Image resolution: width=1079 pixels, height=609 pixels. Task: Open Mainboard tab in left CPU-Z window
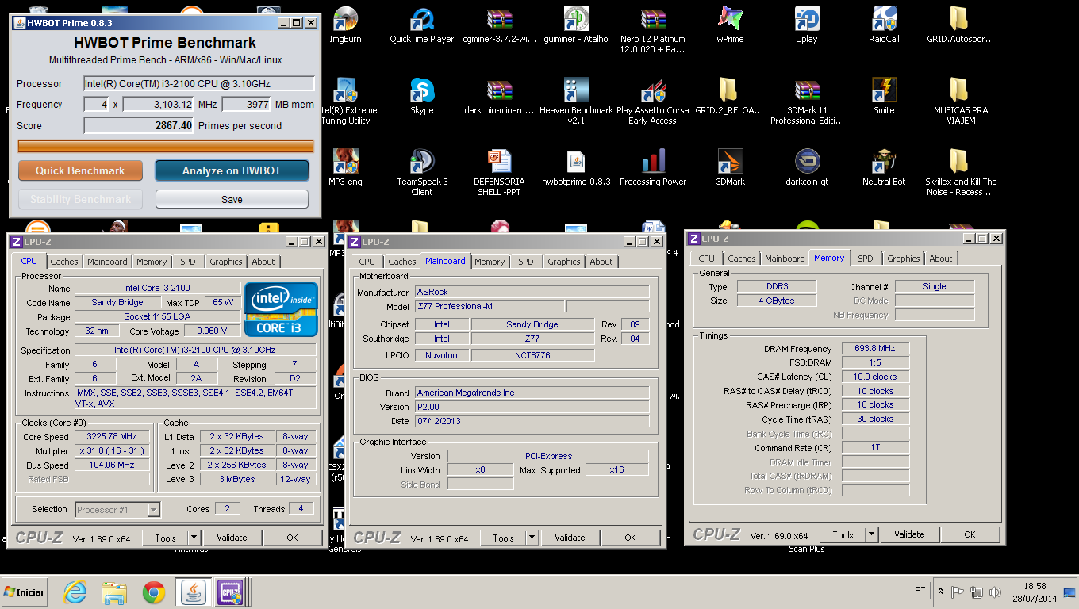107,262
